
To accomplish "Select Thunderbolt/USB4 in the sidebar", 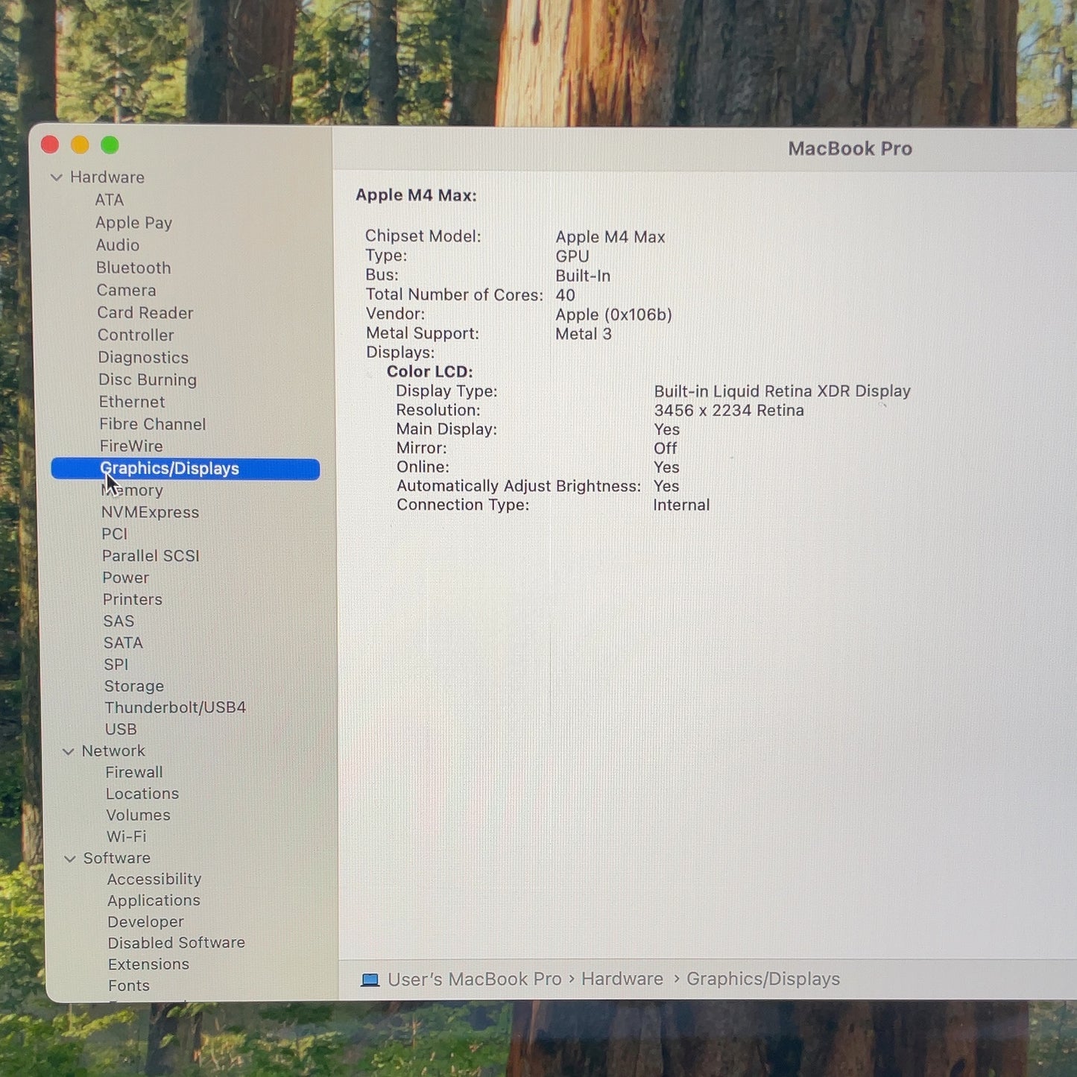I will coord(175,707).
